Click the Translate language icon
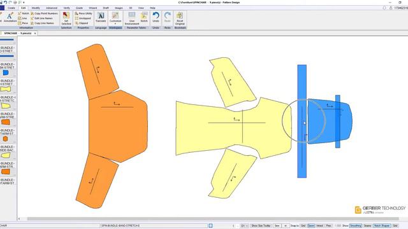The height and width of the screenshot is (229, 408). (x=101, y=17)
